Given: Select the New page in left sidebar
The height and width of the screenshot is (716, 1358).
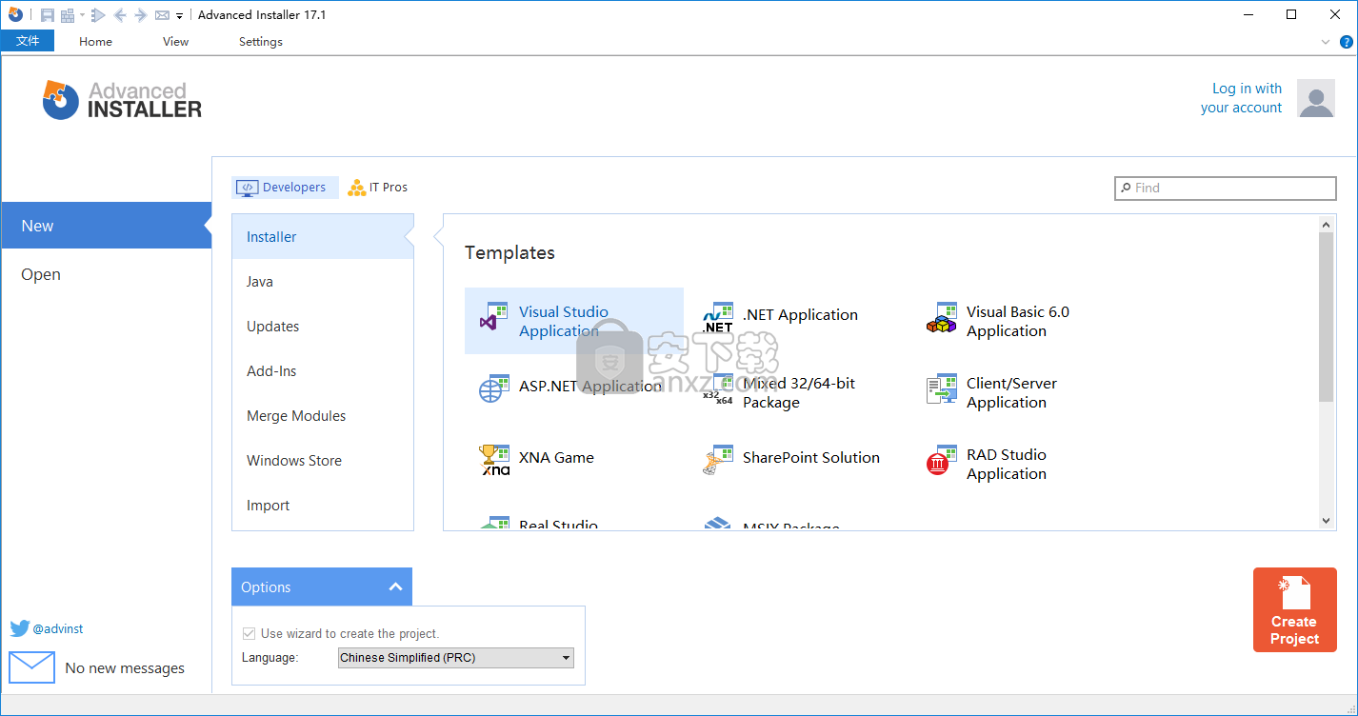Looking at the screenshot, I should 106,226.
